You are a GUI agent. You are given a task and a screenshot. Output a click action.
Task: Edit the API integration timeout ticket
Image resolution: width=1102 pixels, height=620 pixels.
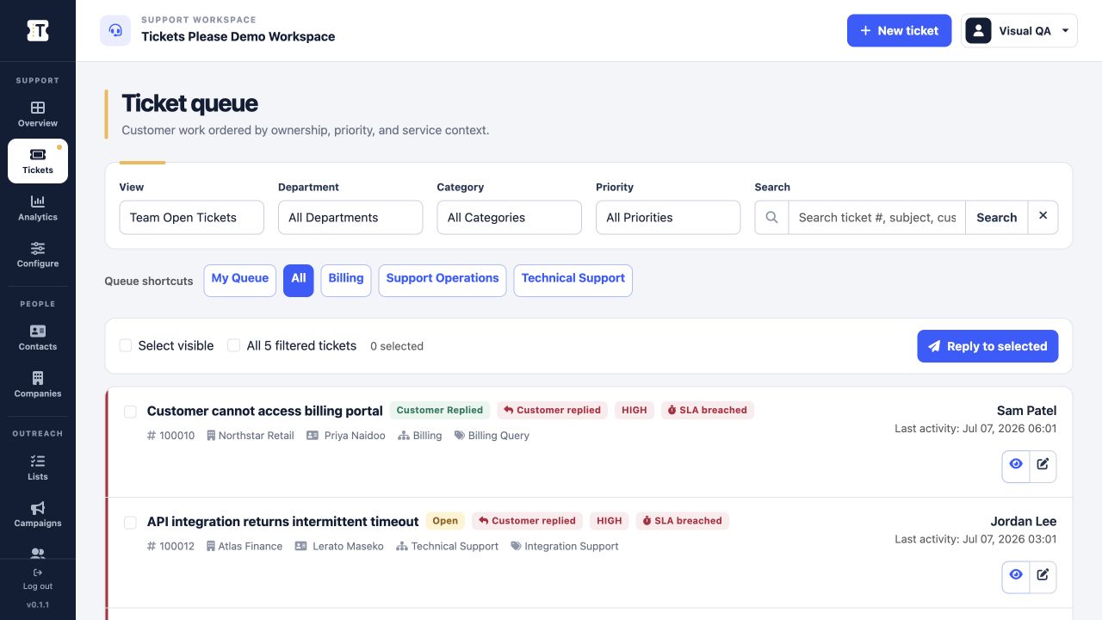point(1043,575)
